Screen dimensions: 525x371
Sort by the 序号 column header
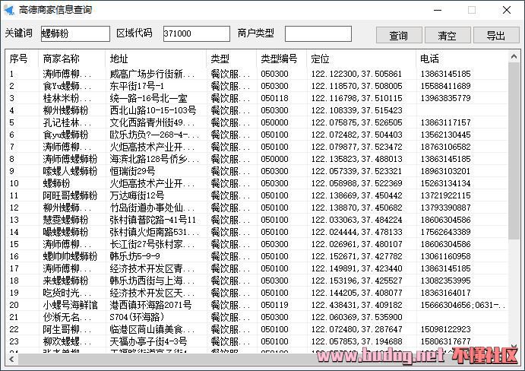pyautogui.click(x=18, y=59)
